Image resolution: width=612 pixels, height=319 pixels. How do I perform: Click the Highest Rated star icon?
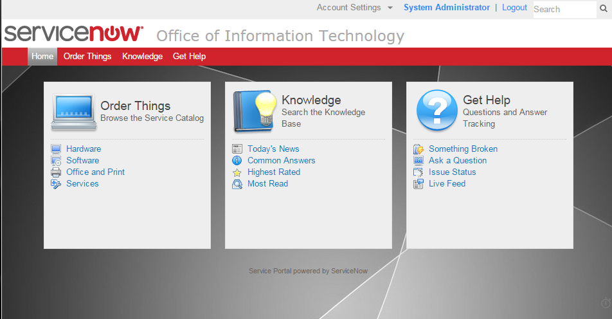pos(237,172)
